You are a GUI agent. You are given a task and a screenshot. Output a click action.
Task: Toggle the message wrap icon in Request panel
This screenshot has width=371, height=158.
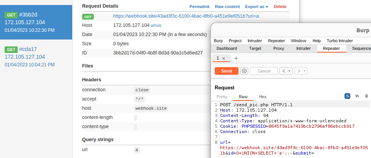[x=347, y=96]
